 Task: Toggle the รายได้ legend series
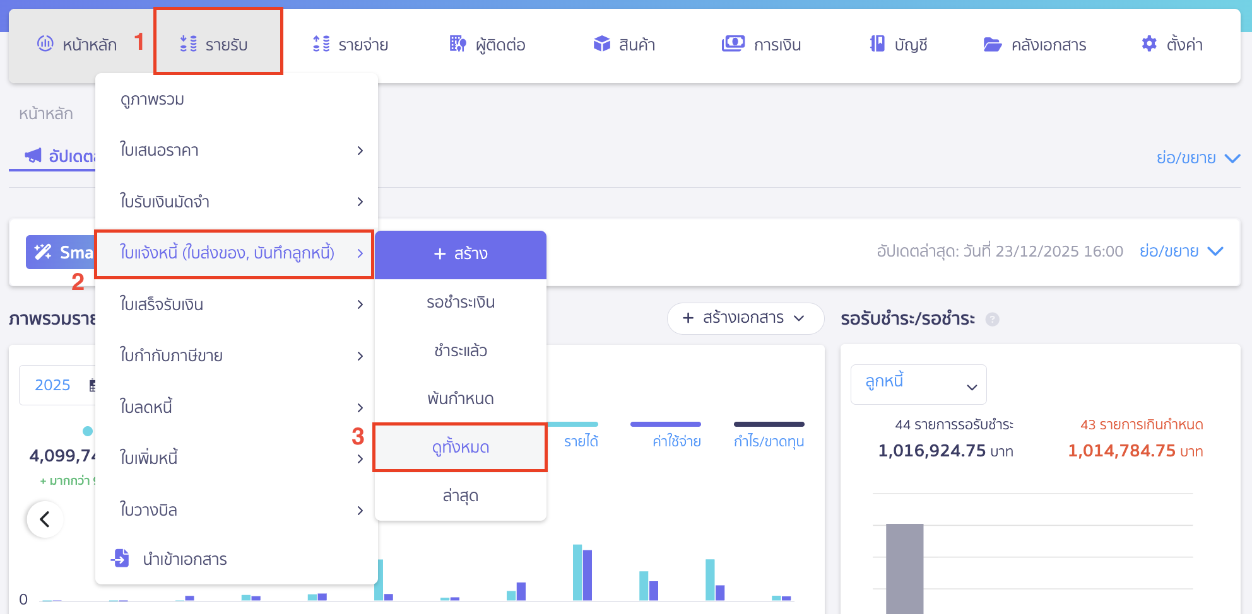(x=581, y=441)
